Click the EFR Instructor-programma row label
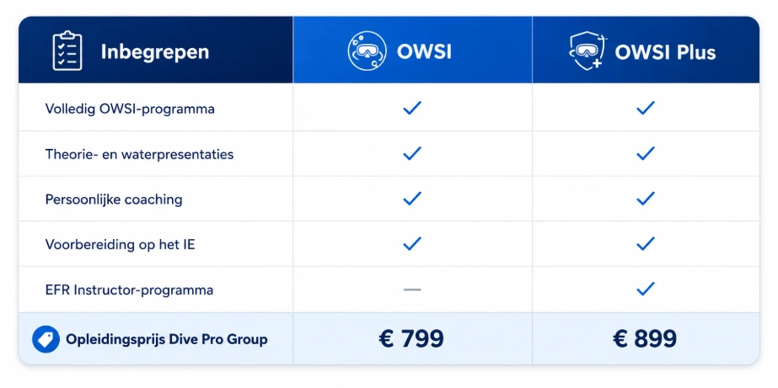Screen dimensions: 778x388 click(x=129, y=290)
